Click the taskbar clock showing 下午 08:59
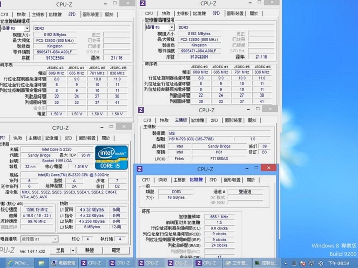358x268 pixels. pyautogui.click(x=339, y=263)
